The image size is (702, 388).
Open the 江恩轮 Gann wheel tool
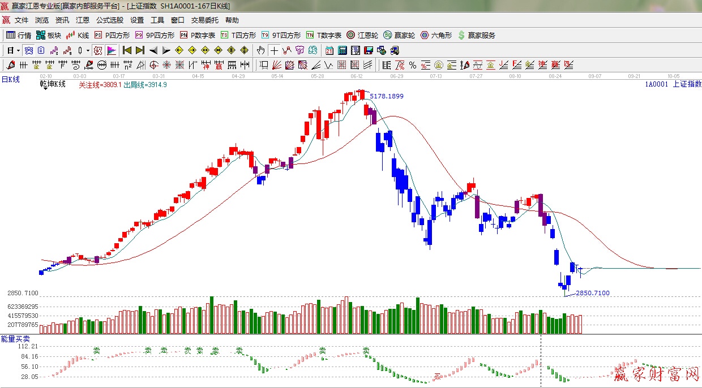click(362, 35)
